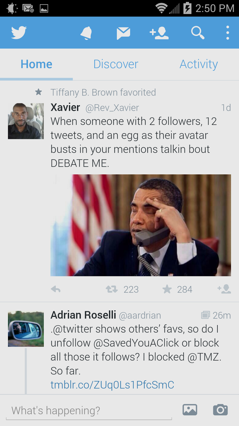
Task: Open Xavier's profile avatar
Action: click(26, 121)
